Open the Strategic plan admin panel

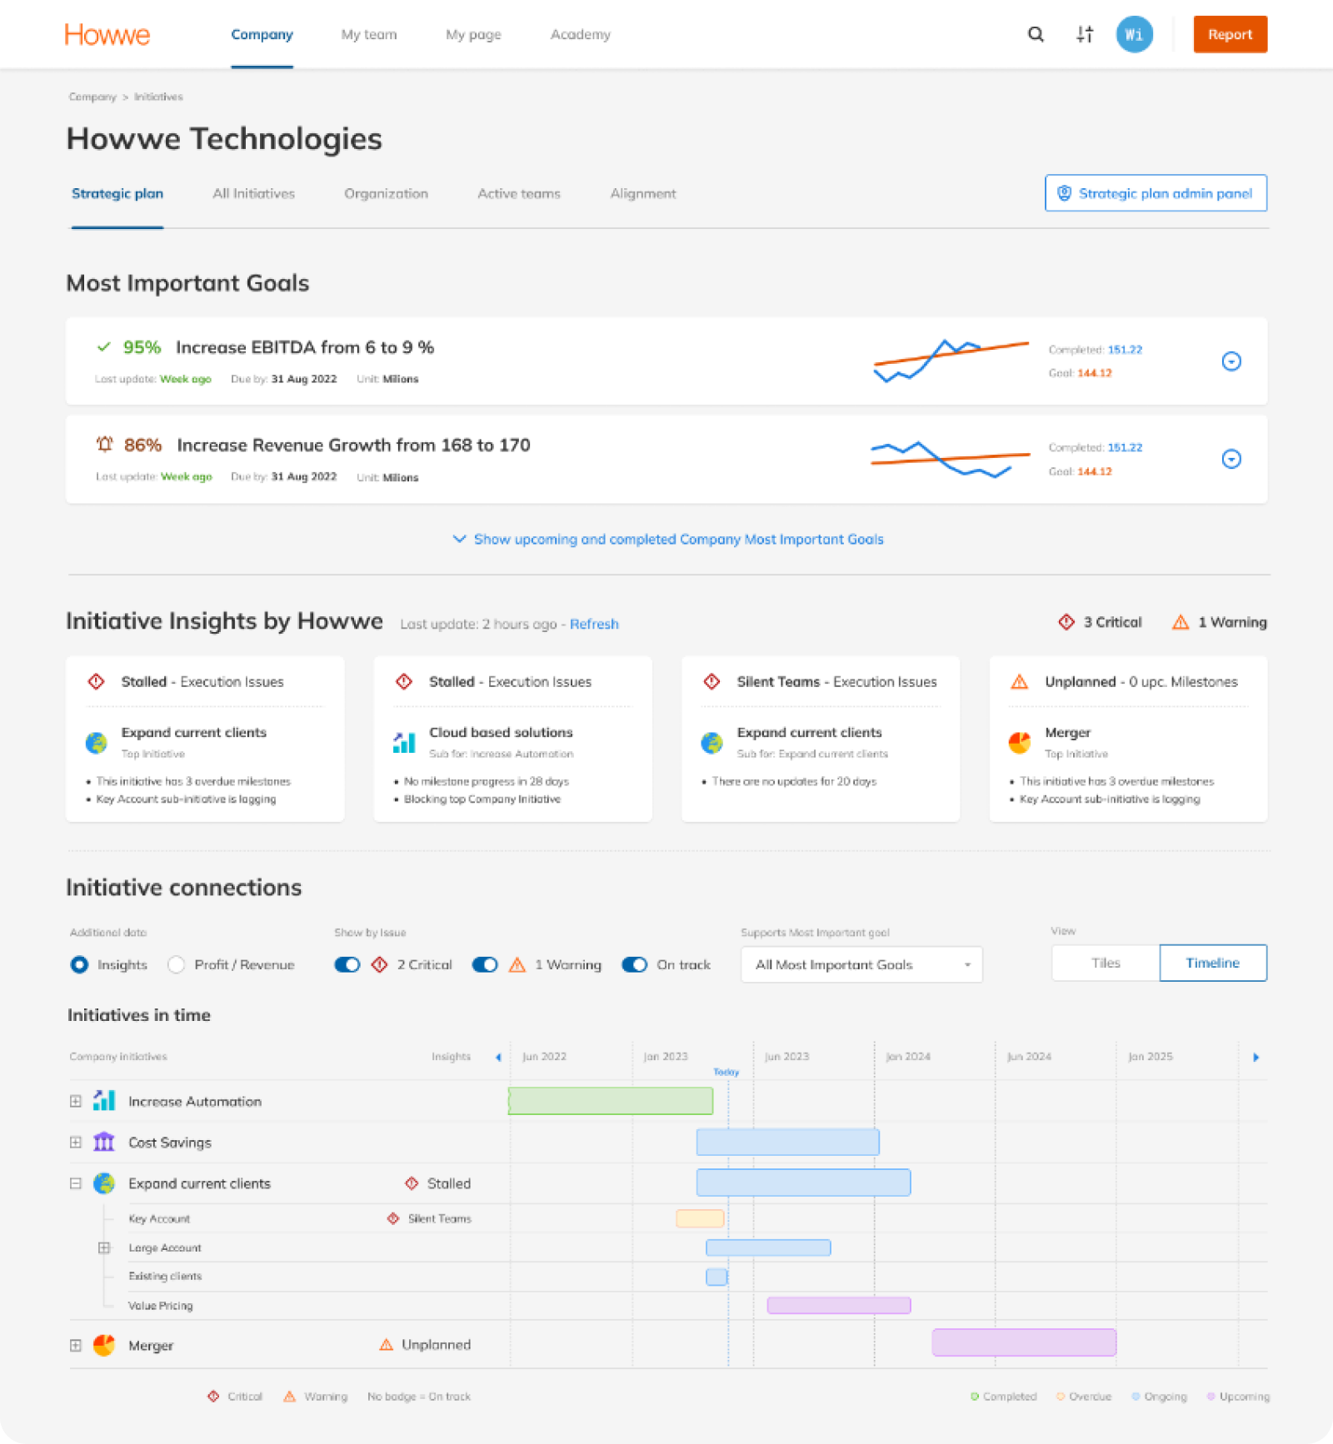(x=1156, y=193)
